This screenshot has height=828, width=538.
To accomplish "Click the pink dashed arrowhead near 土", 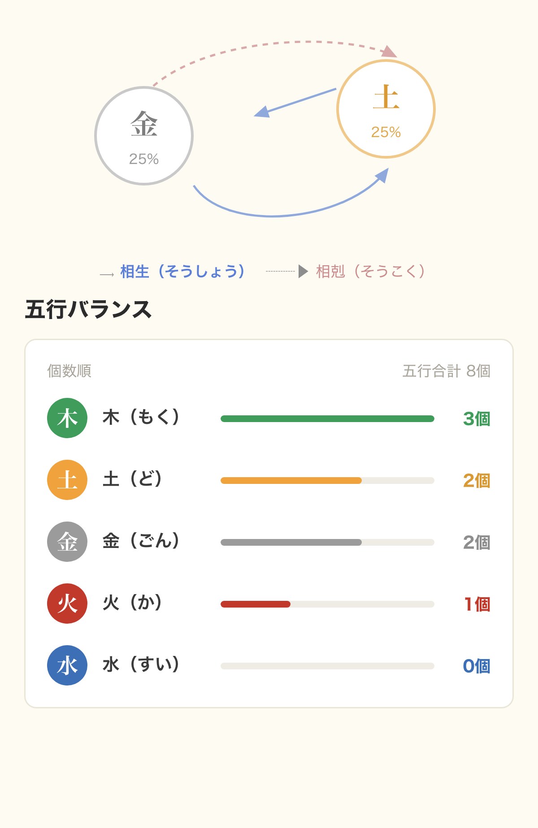I will (389, 52).
